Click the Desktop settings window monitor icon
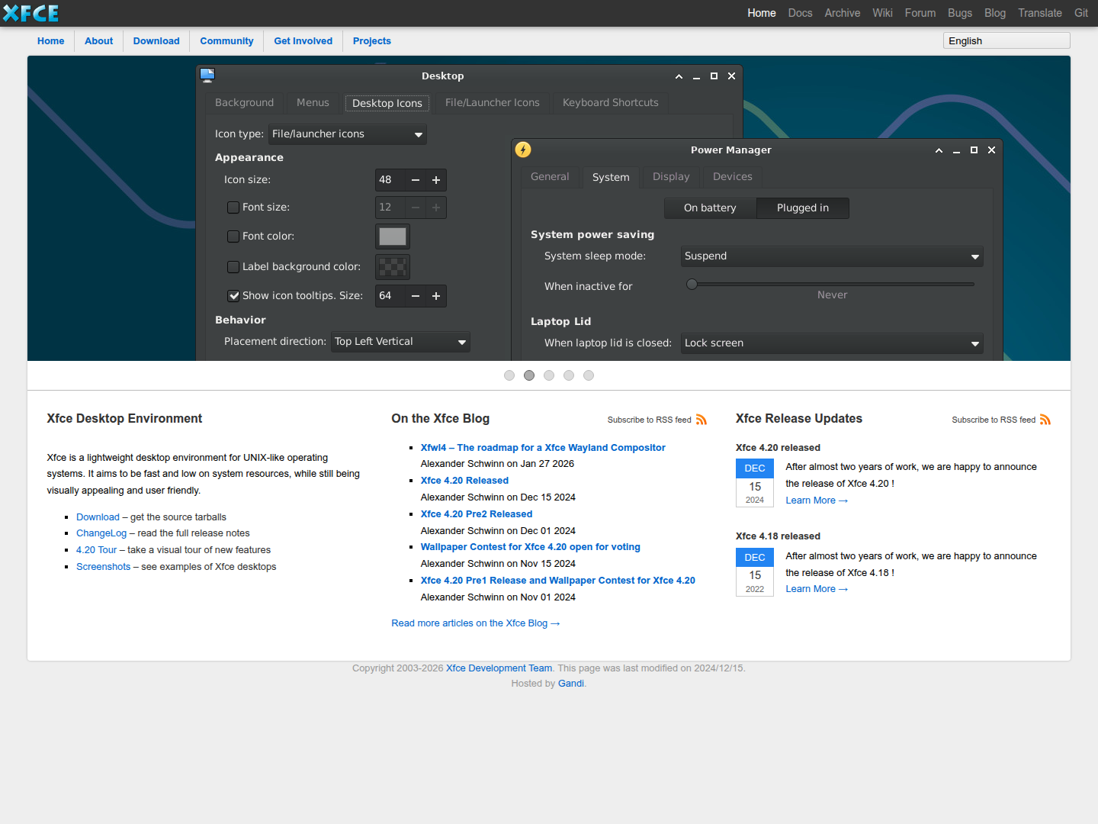 tap(207, 76)
